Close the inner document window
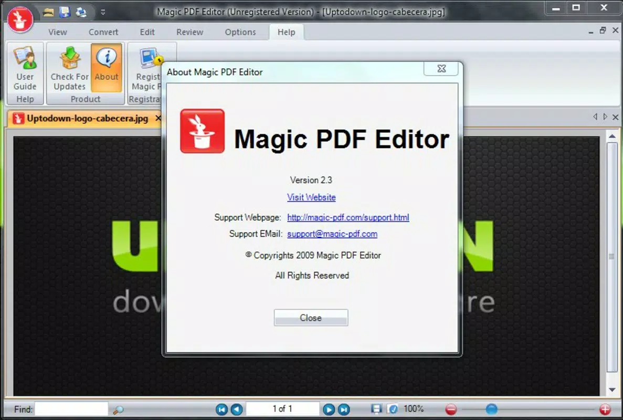 click(x=616, y=30)
